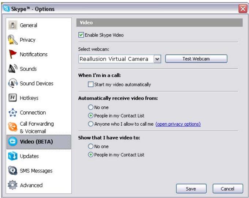The height and width of the screenshot is (198, 249).
Task: Open the Advanced settings section
Action: point(39,185)
